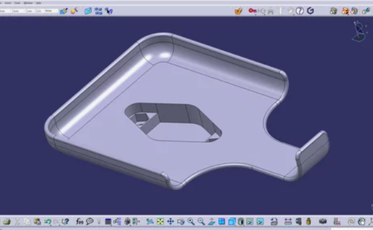
Task: Expand the Isometric View cube flyout
Action: pyautogui.click(x=232, y=221)
